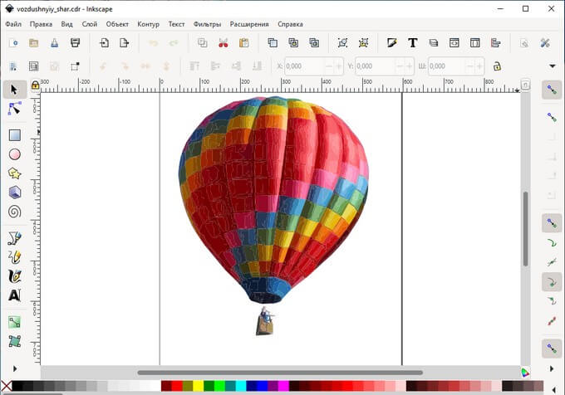The image size is (565, 395).
Task: Select the Star polygon tool
Action: (x=14, y=173)
